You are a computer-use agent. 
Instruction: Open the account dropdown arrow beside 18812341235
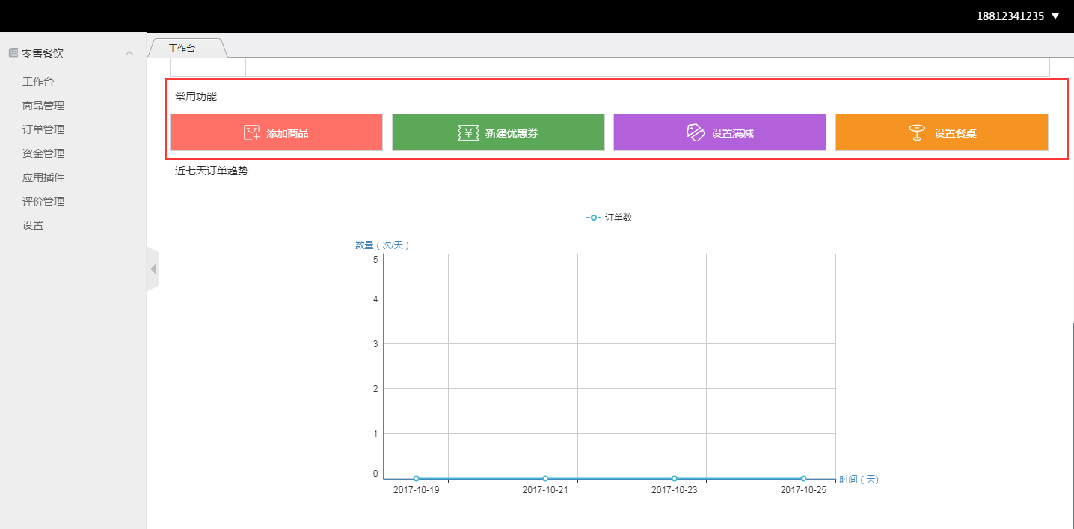[x=1055, y=16]
